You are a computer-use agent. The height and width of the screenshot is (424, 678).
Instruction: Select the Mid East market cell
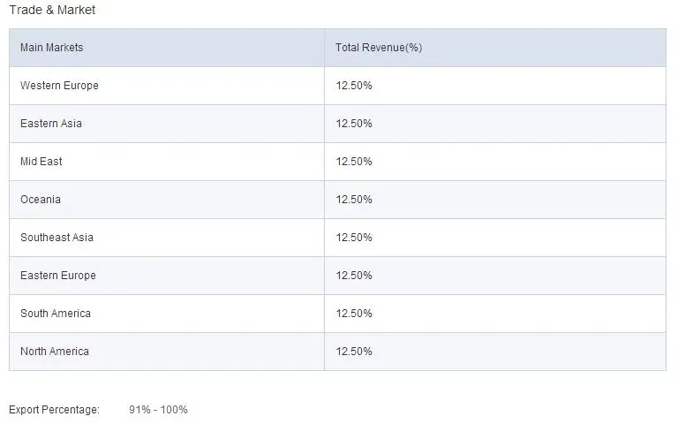(x=41, y=162)
